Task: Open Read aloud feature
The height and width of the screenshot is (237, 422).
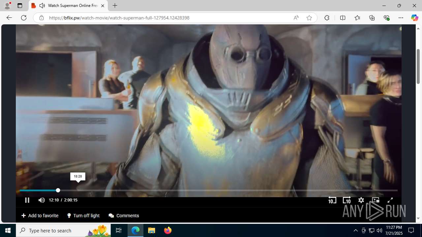Action: point(296,18)
